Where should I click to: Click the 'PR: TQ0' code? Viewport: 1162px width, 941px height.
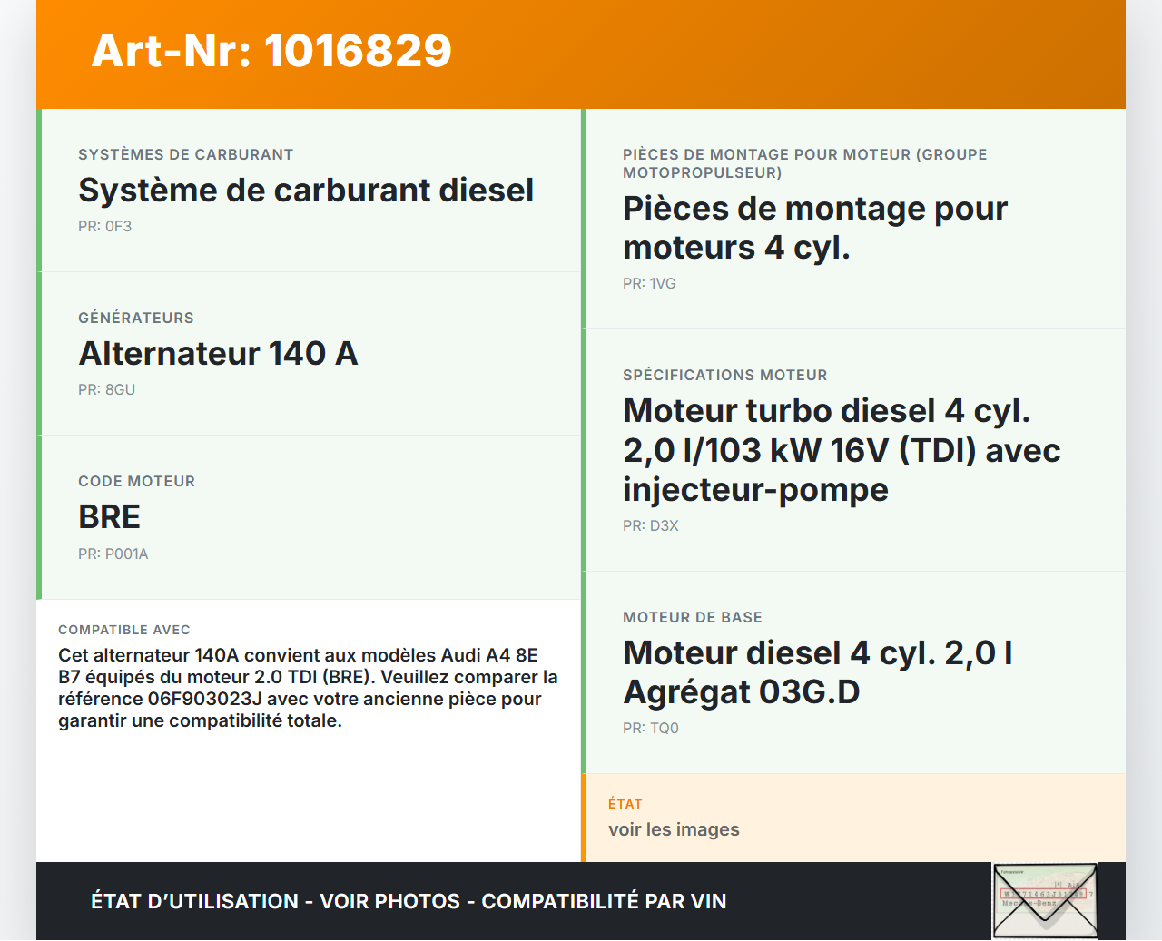click(x=650, y=728)
